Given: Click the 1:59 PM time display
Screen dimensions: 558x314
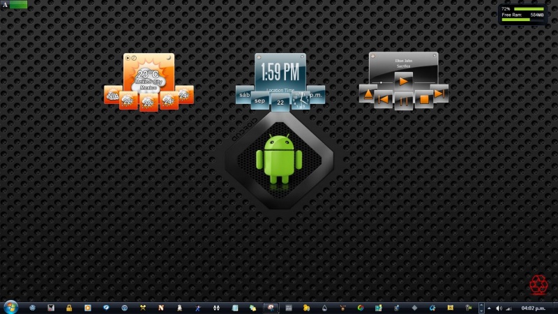Looking at the screenshot, I should click(280, 72).
